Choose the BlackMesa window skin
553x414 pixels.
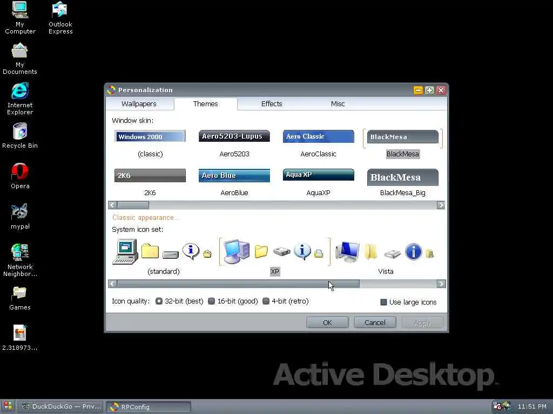click(402, 144)
